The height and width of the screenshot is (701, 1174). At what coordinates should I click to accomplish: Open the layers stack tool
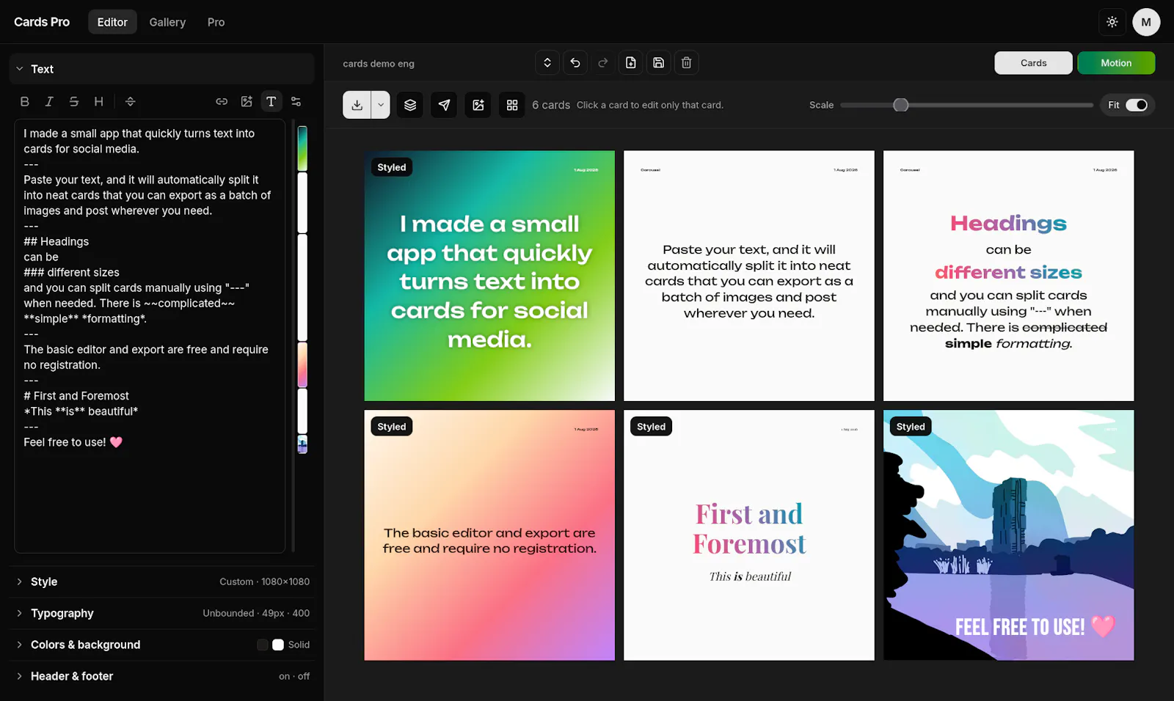tap(410, 105)
